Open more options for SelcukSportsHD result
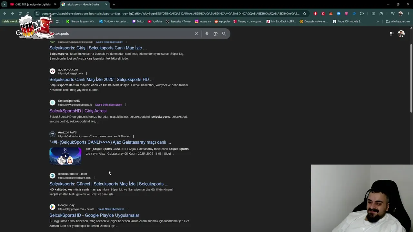413x232 pixels. [126, 105]
